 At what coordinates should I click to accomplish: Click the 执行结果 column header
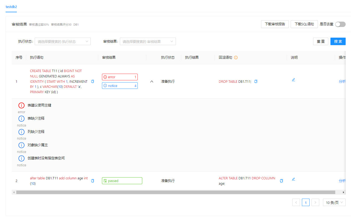pos(192,57)
